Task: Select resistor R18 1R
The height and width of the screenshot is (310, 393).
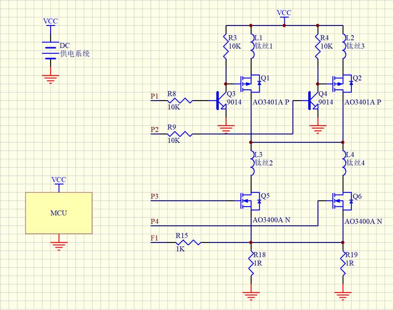Action: [251, 263]
